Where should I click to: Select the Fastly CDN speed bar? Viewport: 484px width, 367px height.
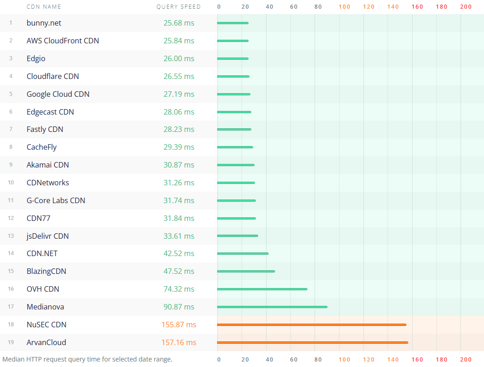(x=234, y=130)
